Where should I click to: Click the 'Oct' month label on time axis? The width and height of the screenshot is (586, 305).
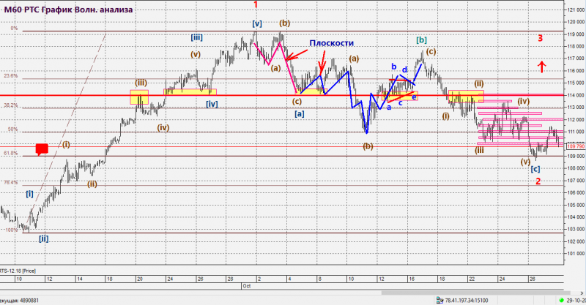coord(246,286)
